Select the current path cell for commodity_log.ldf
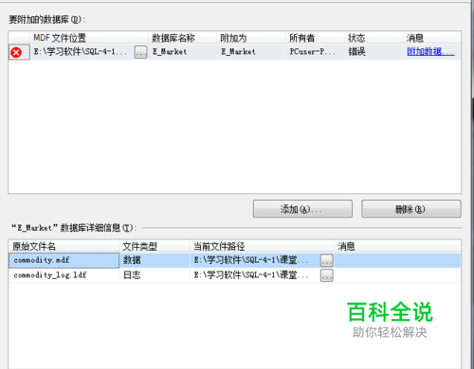 click(255, 275)
